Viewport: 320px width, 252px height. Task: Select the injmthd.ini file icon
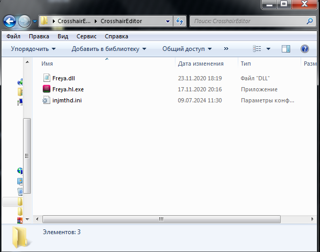[x=47, y=100]
